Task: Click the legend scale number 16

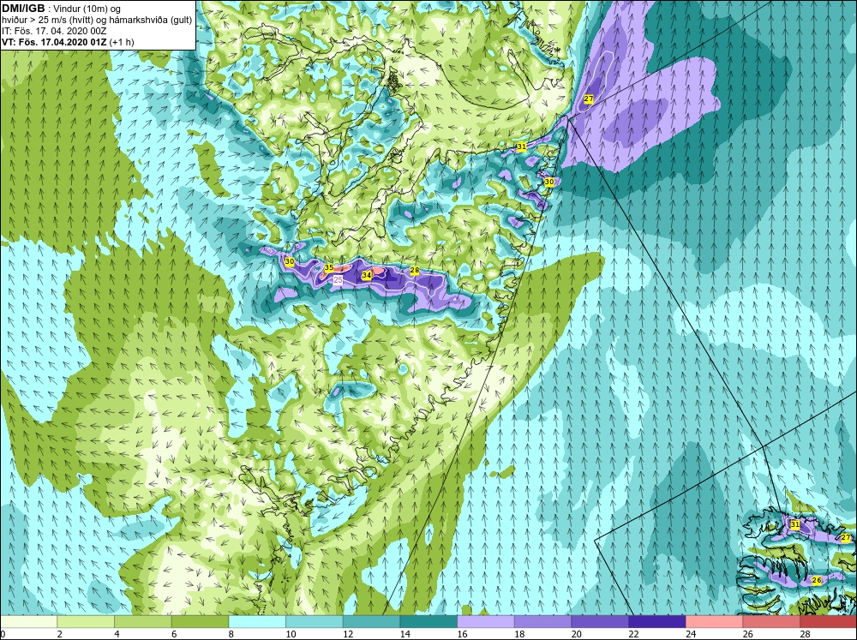Action: [x=461, y=634]
